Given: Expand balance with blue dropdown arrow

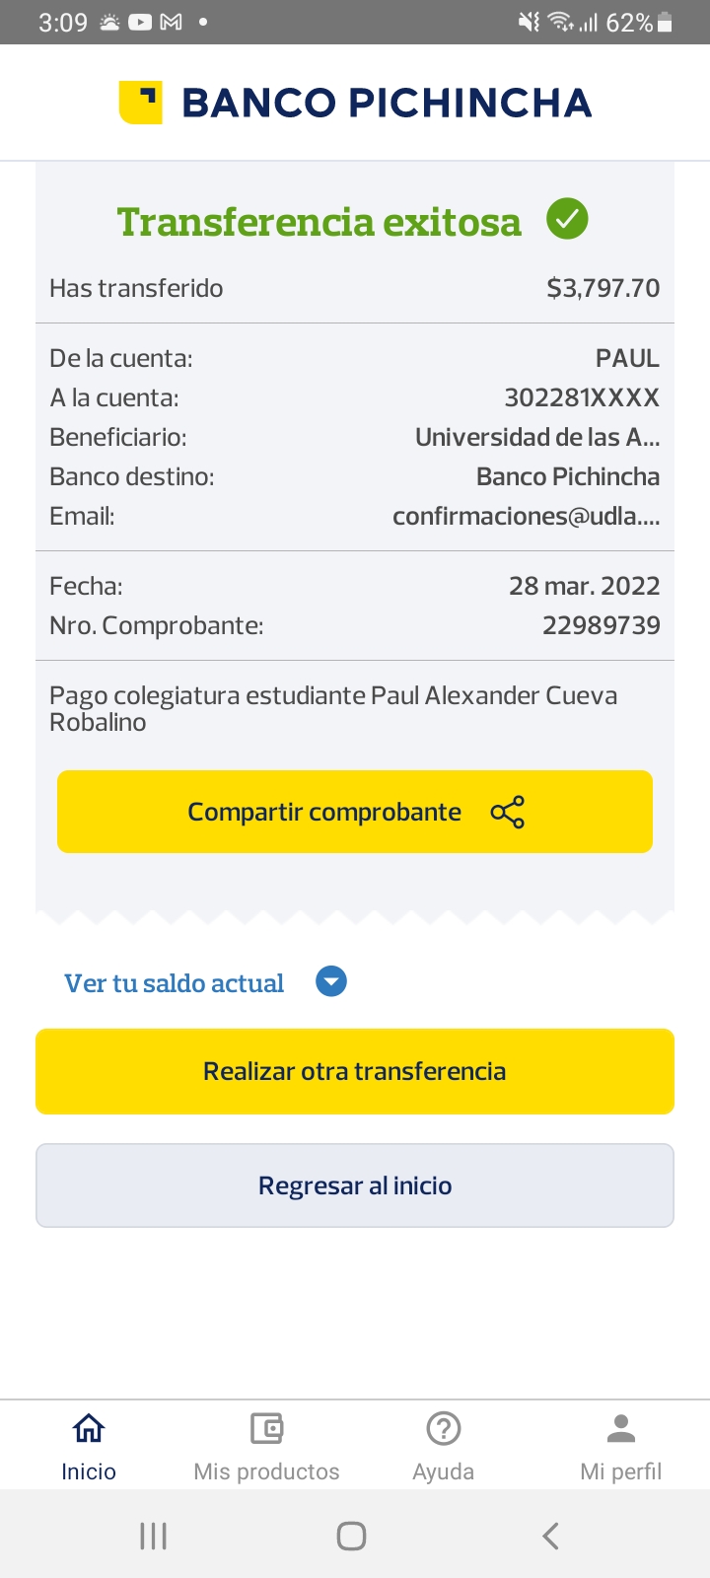Looking at the screenshot, I should (x=331, y=981).
